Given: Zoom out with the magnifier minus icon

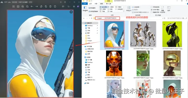Looking at the screenshot, I should point(27,7).
